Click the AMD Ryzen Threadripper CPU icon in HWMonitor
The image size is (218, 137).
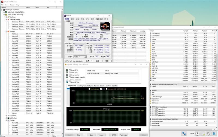[x=6, y=15]
